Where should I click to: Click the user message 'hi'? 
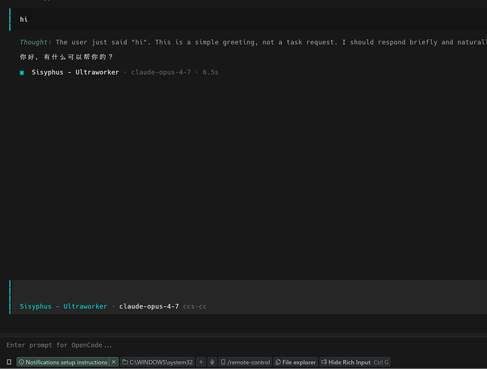tap(24, 19)
